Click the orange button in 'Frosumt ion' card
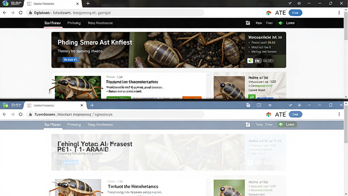Viewport: 348px width, 196px height. [192, 98]
